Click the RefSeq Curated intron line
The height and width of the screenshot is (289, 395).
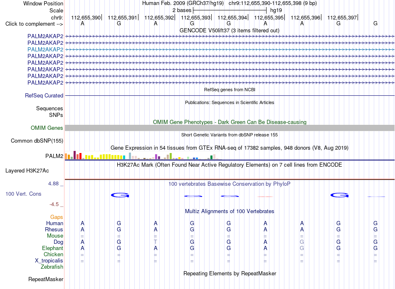click(x=230, y=95)
